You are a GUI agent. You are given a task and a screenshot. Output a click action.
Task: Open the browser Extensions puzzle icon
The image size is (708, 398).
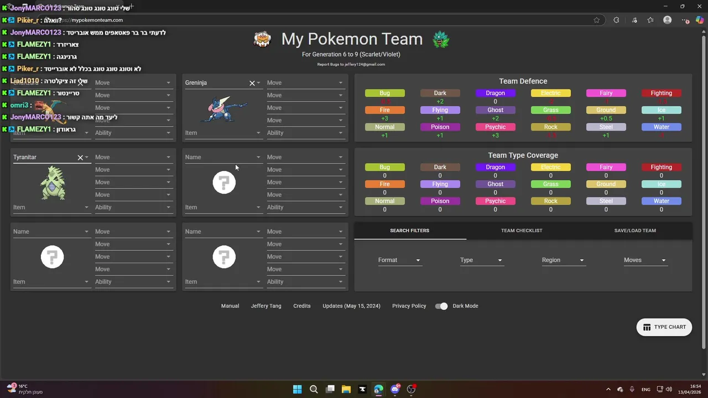click(616, 20)
